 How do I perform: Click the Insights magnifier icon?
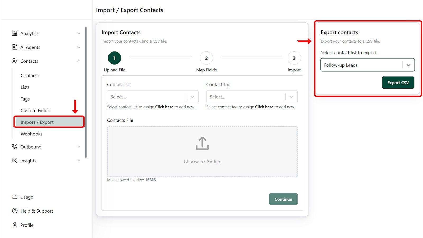pos(15,161)
